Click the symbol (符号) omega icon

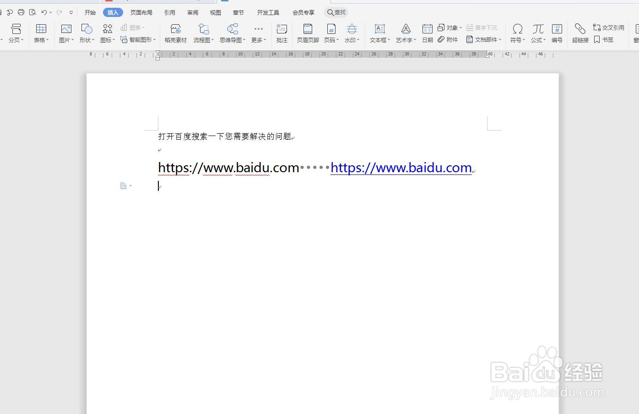[517, 29]
